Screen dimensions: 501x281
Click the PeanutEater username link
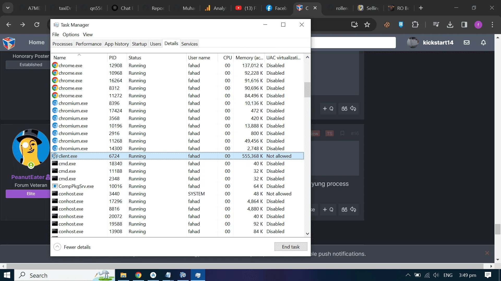click(28, 177)
